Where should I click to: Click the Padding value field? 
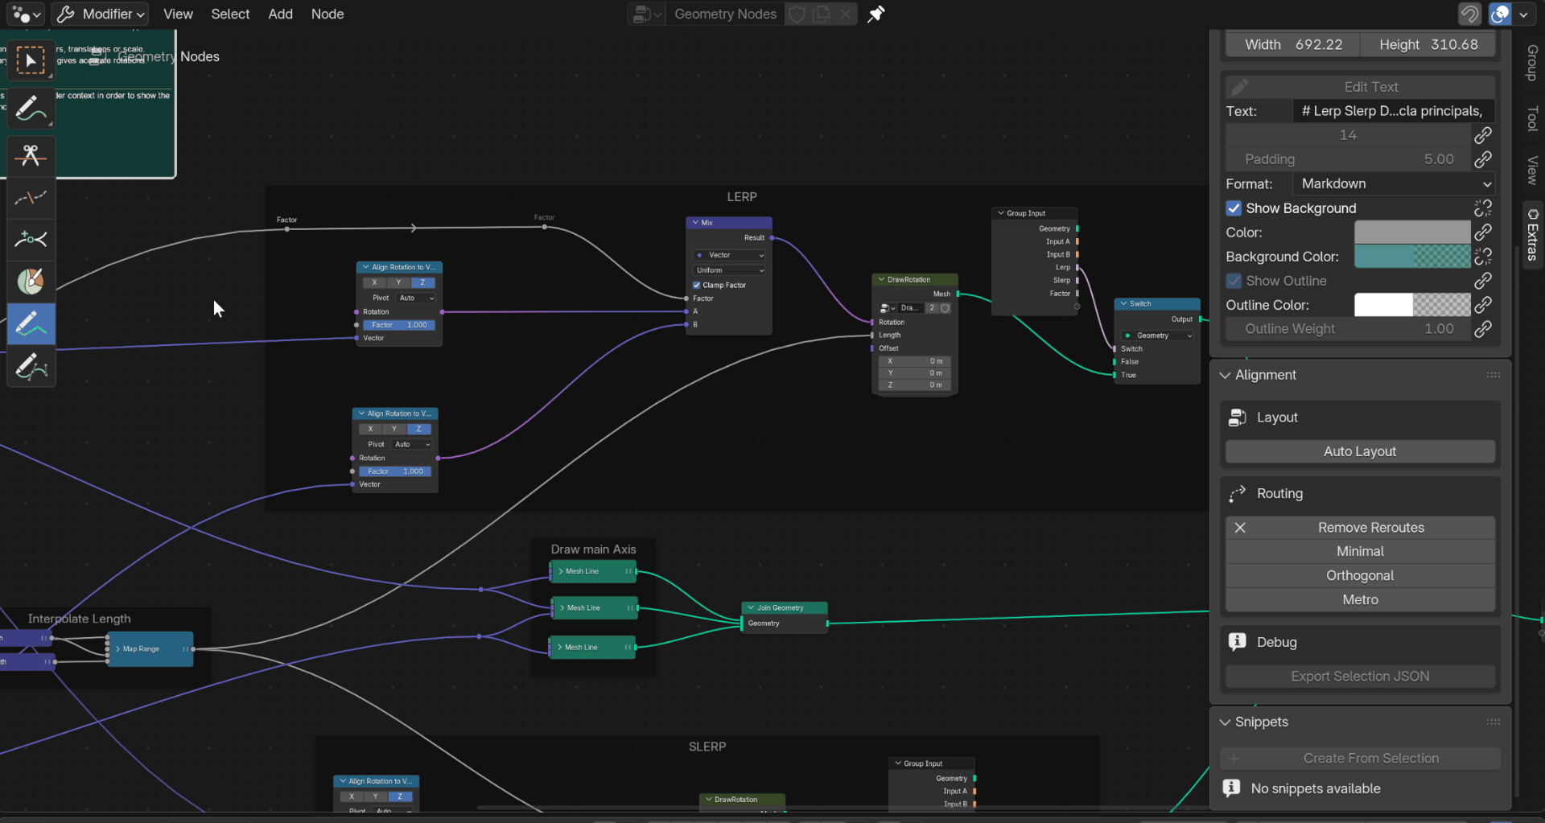[1349, 159]
